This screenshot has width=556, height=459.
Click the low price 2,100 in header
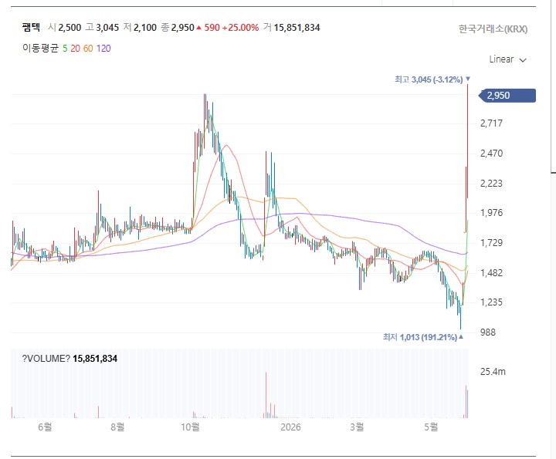tap(145, 28)
